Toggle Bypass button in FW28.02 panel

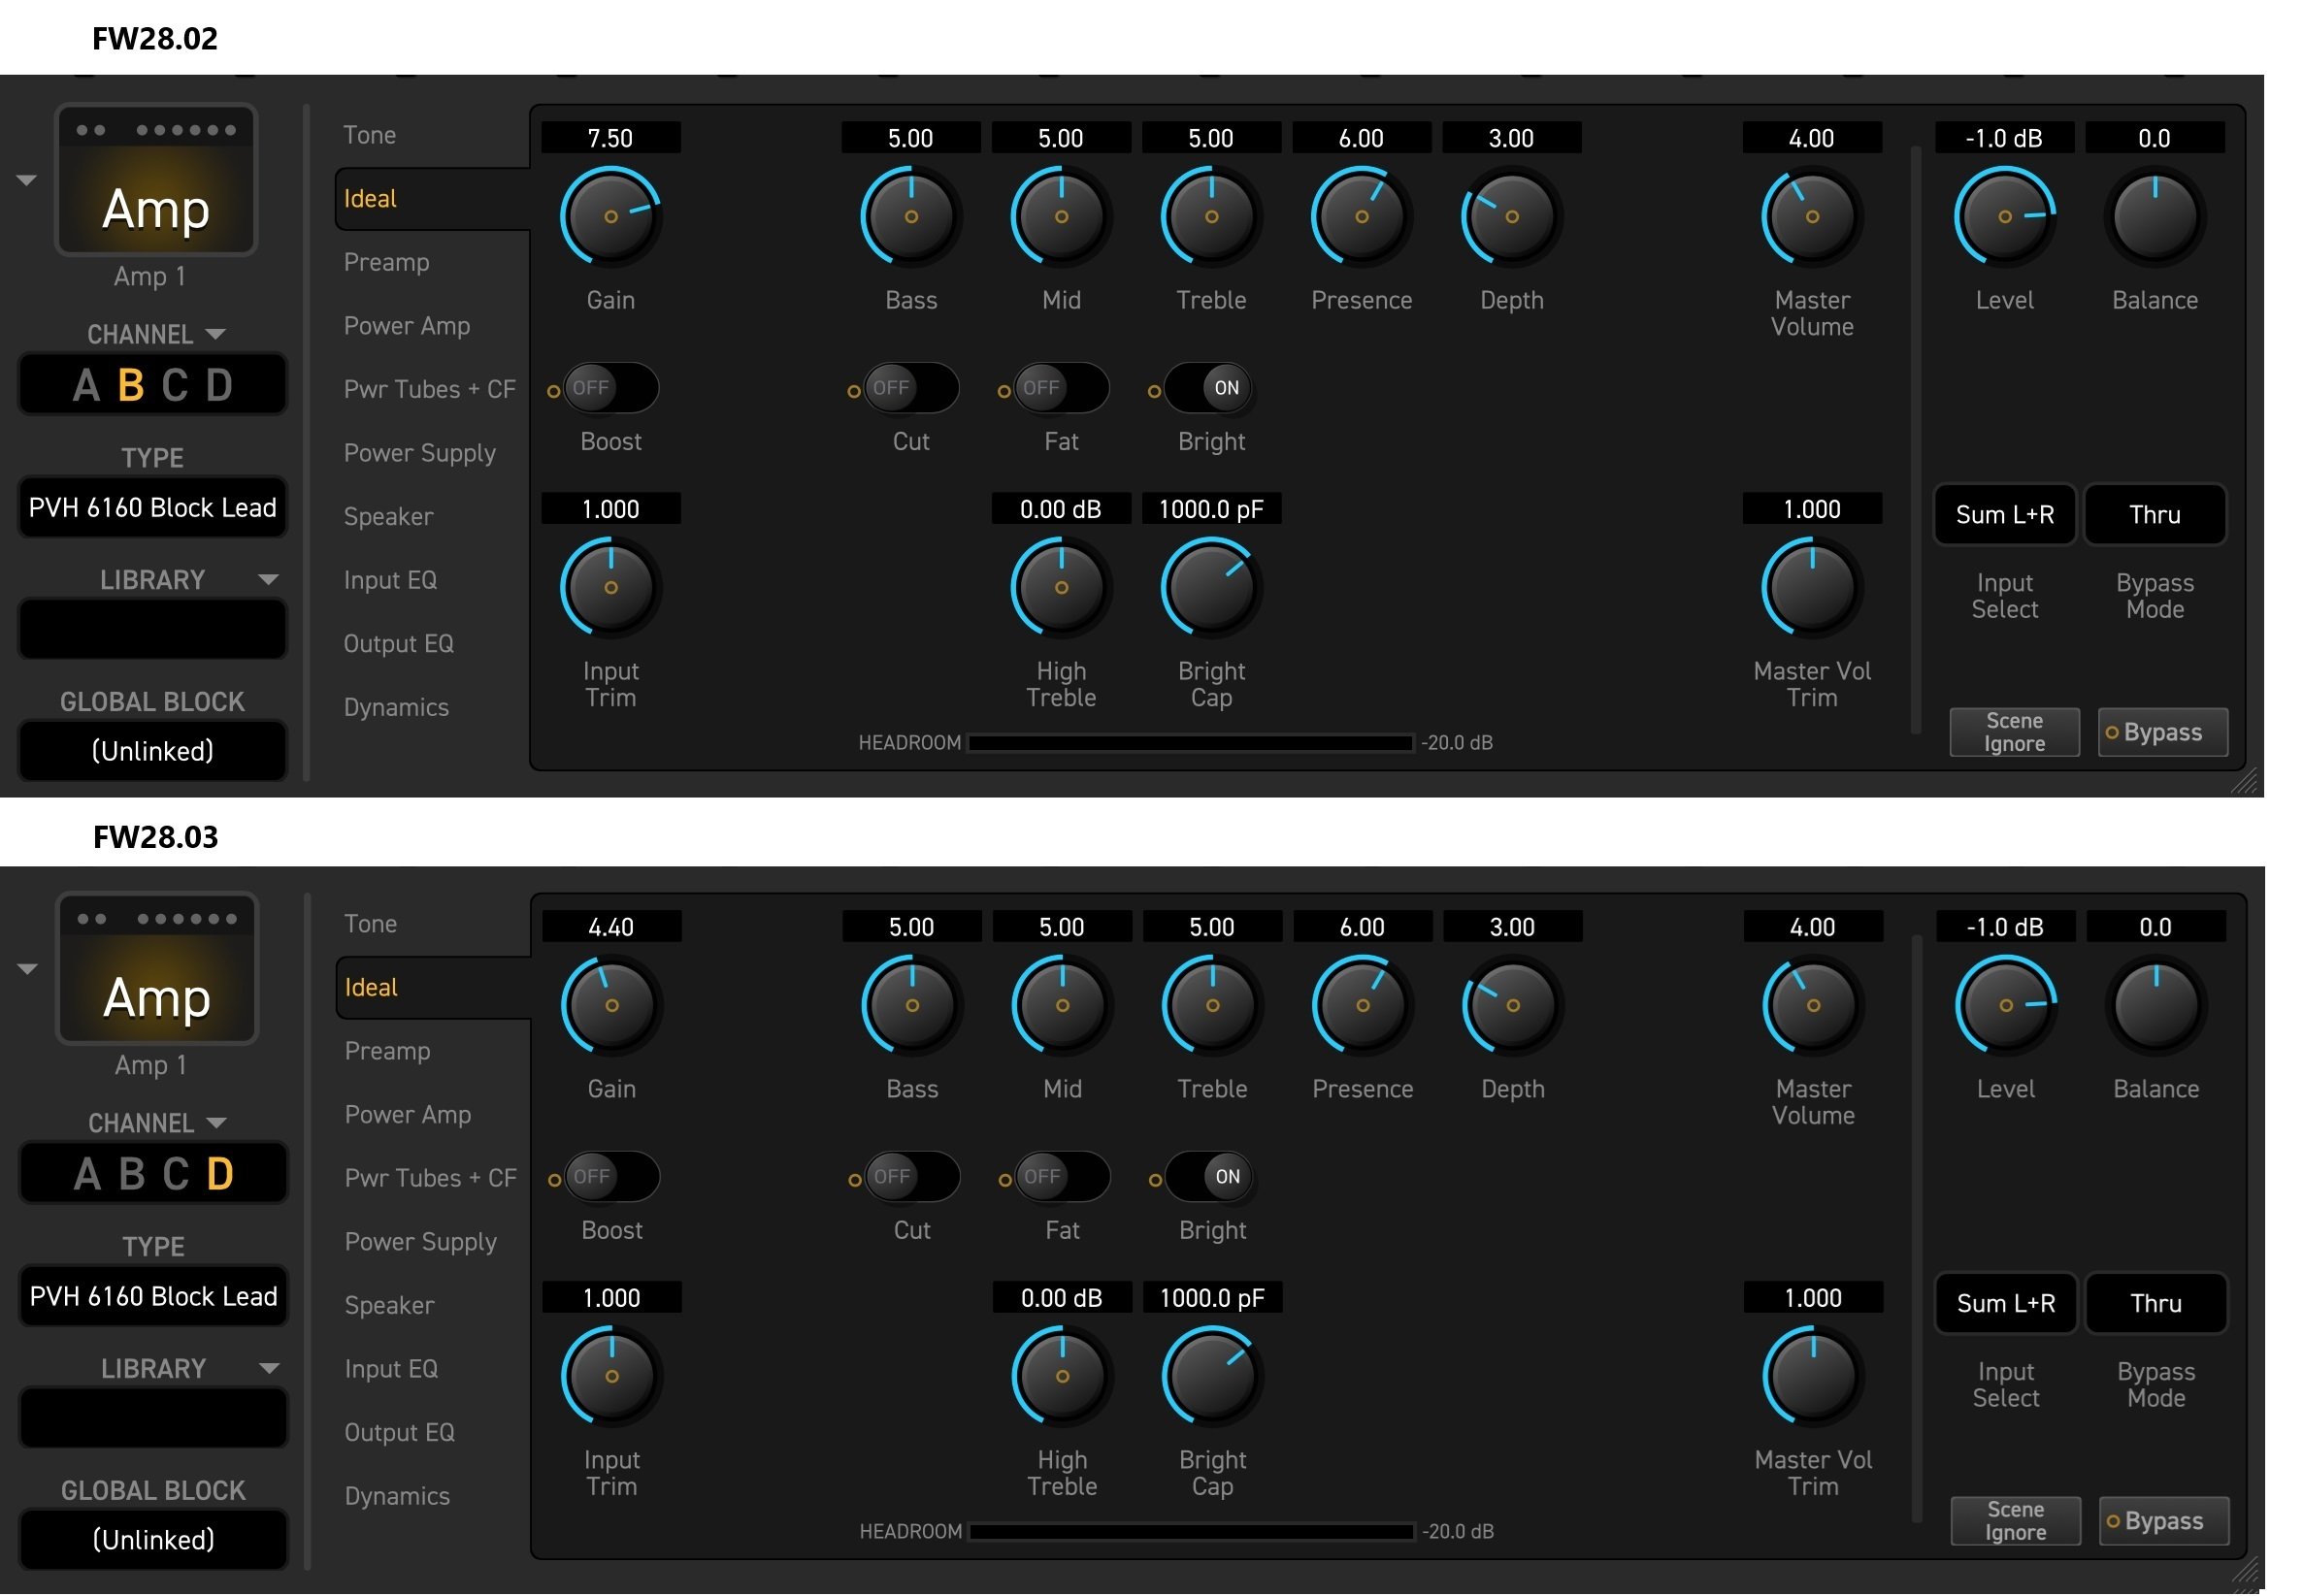2162,733
